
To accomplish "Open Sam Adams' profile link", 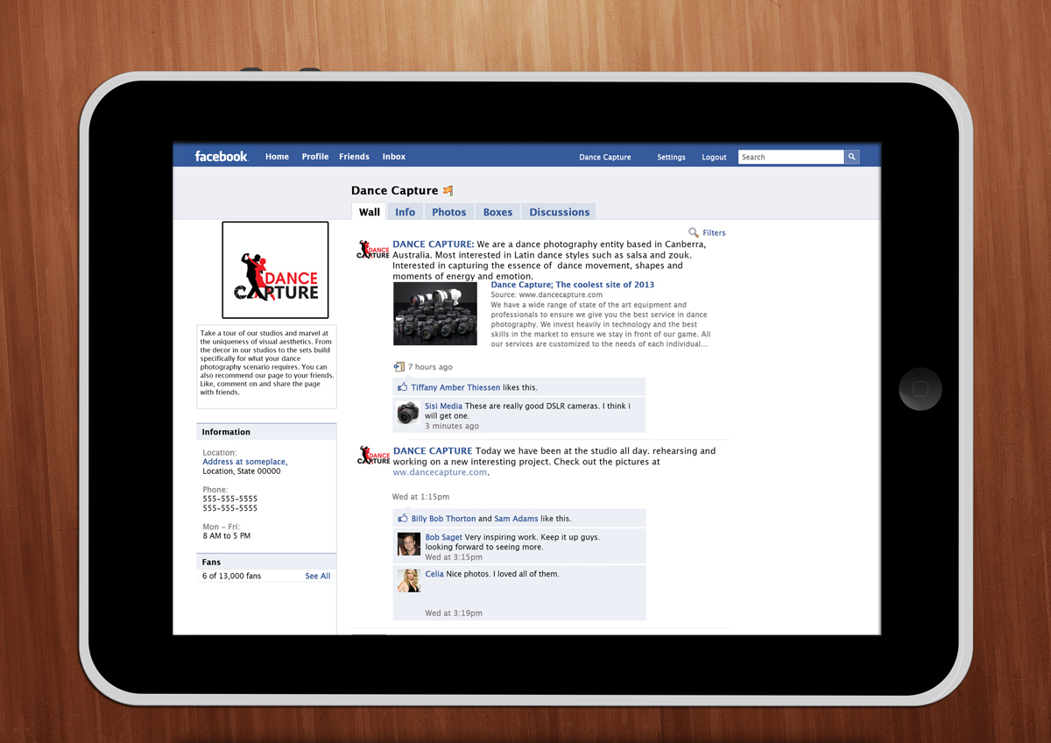I will click(516, 519).
